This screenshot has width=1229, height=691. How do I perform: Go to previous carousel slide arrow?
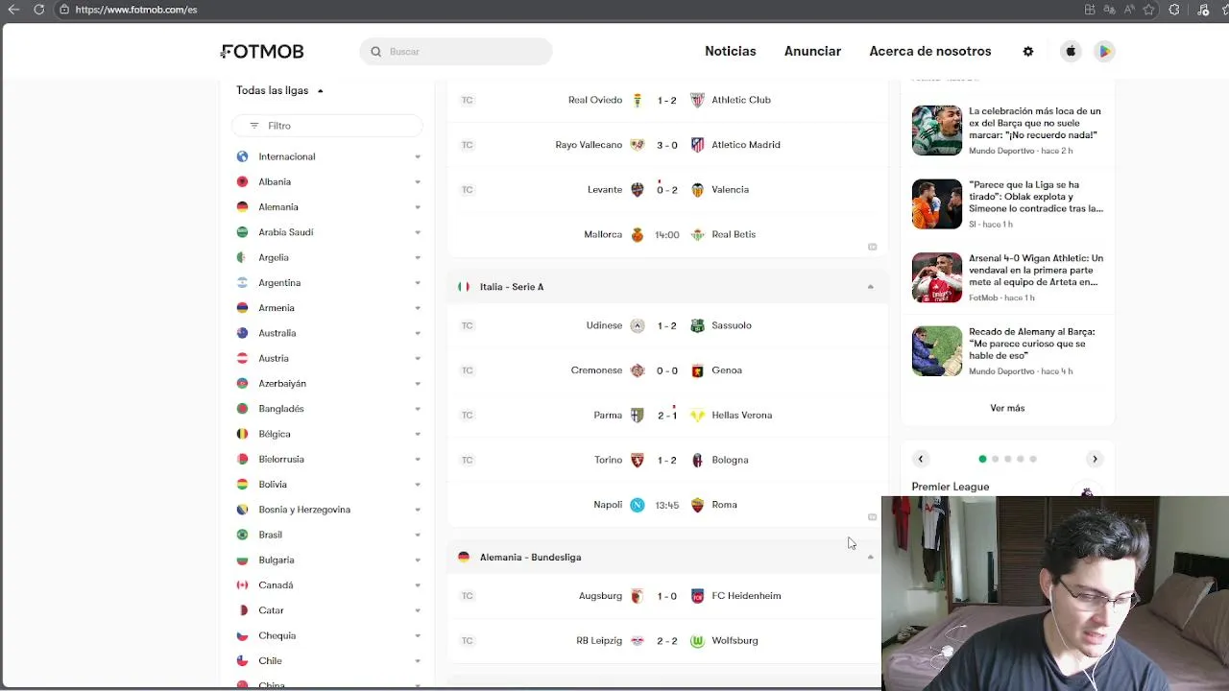pyautogui.click(x=921, y=459)
